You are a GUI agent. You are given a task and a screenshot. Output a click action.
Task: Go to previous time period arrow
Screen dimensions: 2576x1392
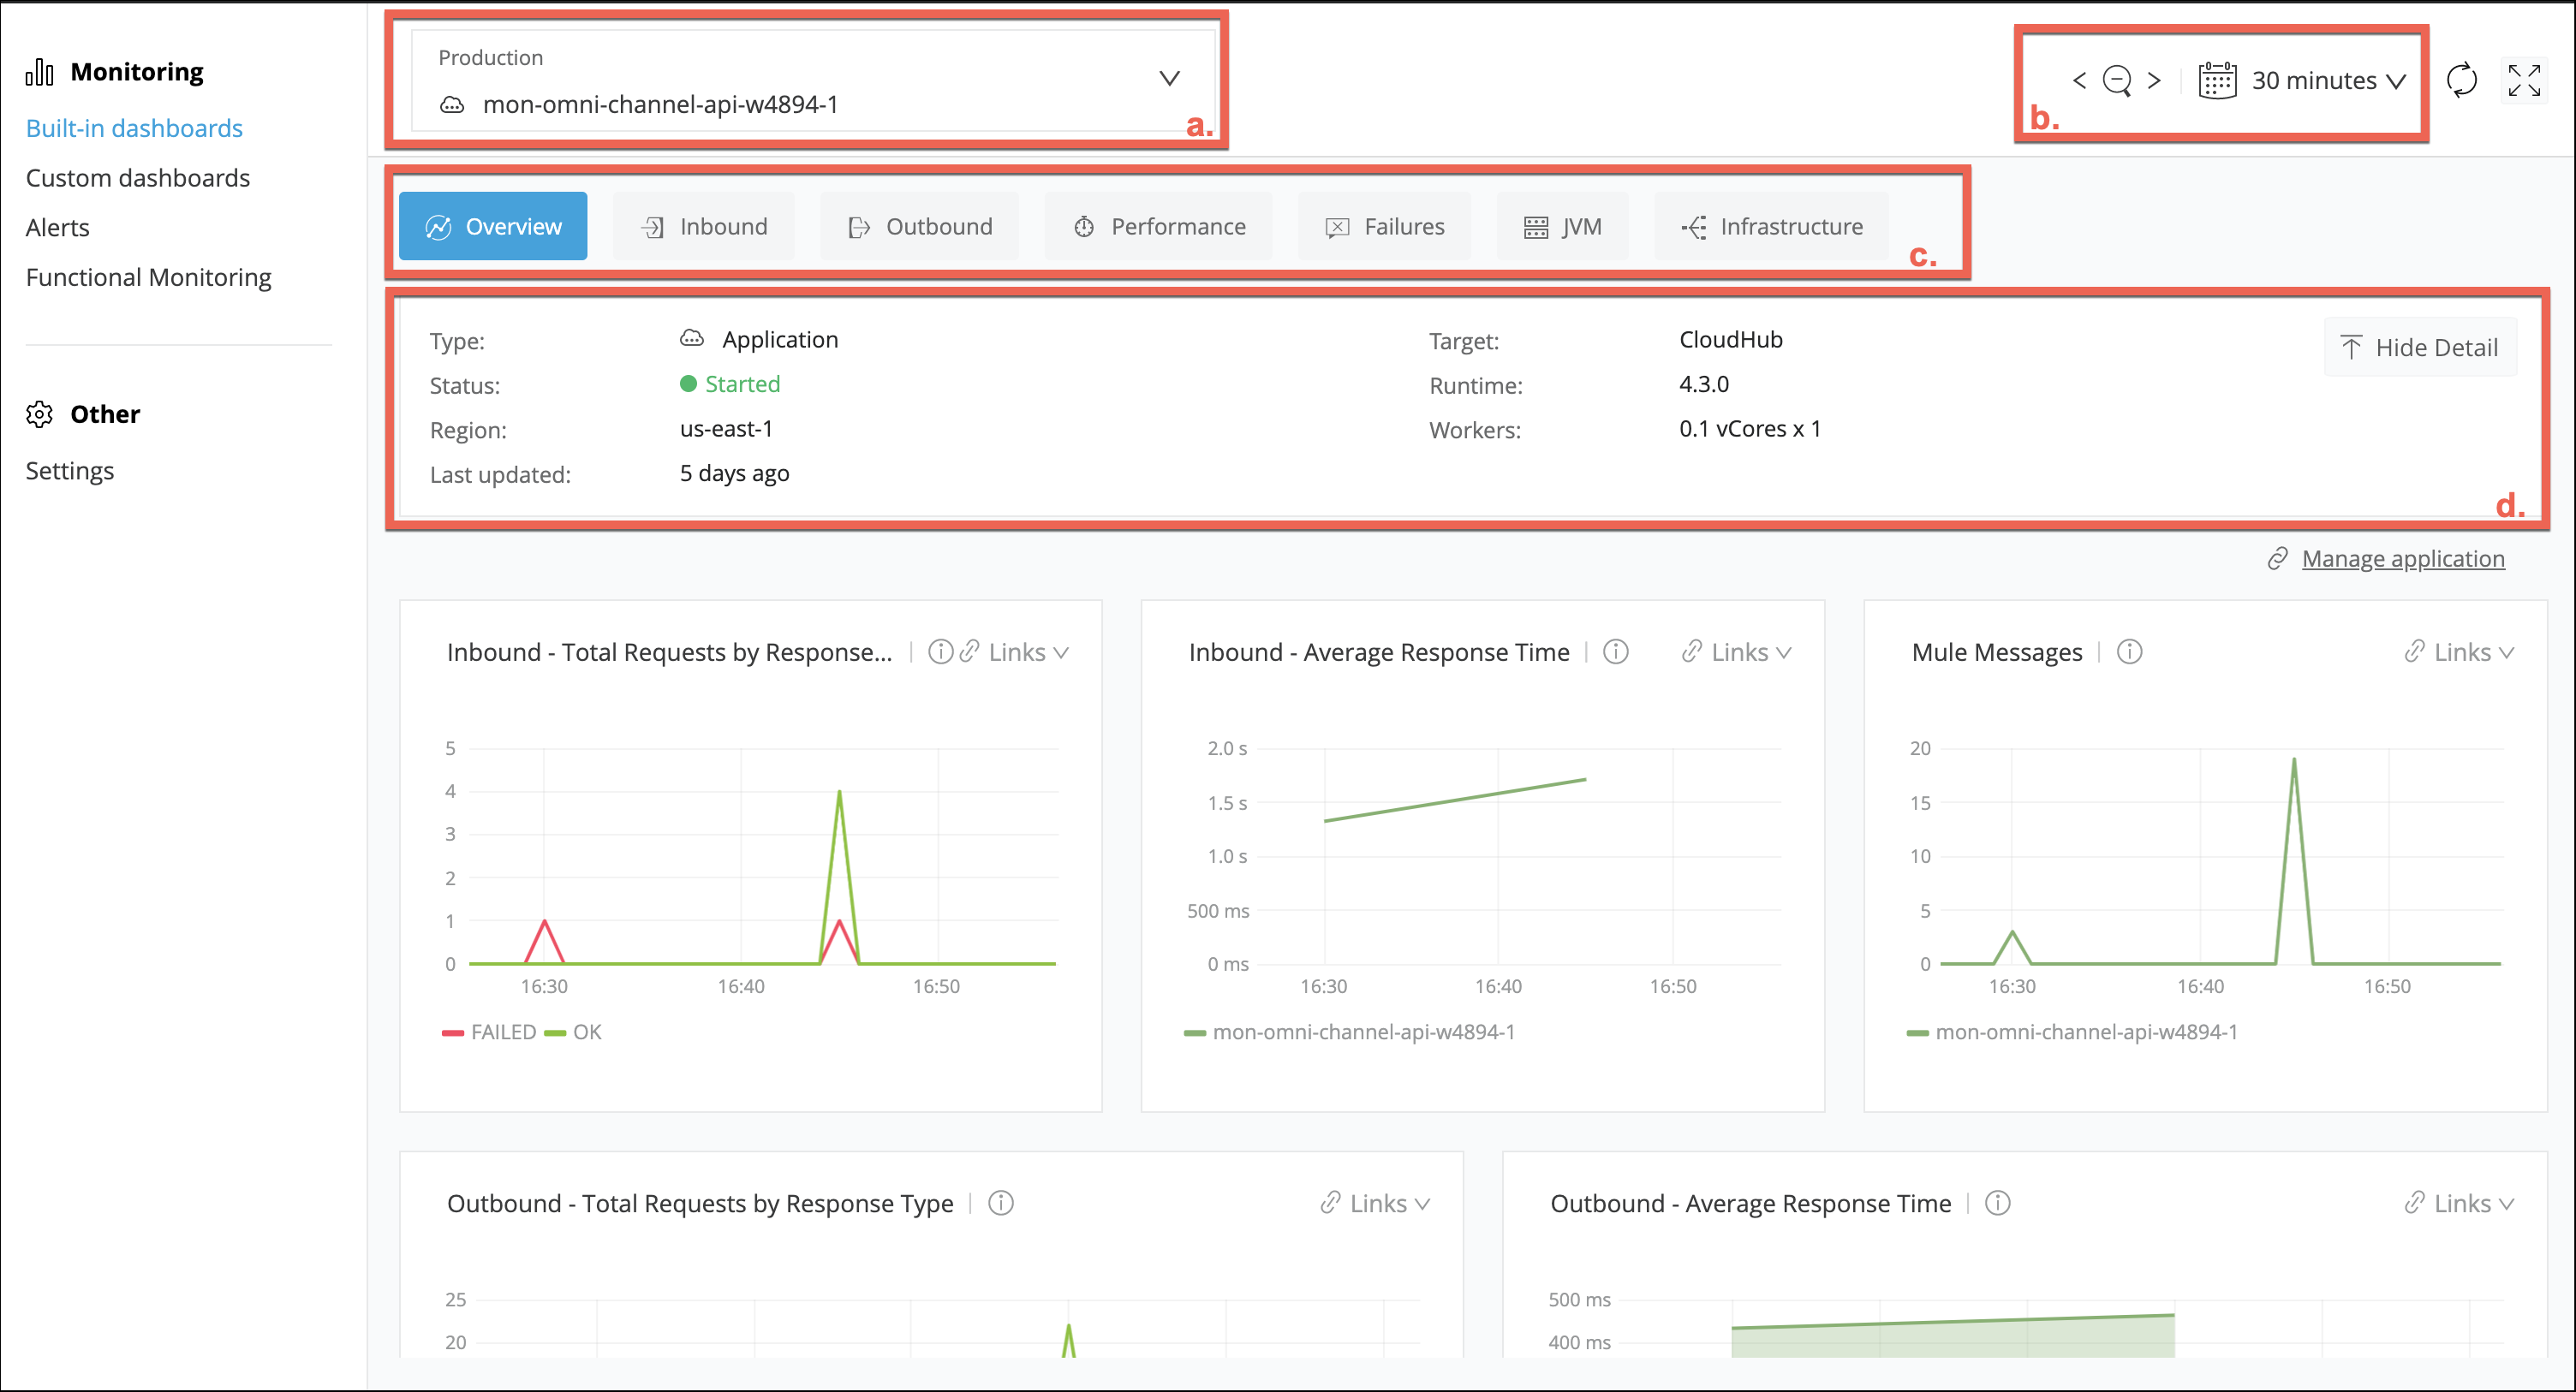coord(2079,80)
